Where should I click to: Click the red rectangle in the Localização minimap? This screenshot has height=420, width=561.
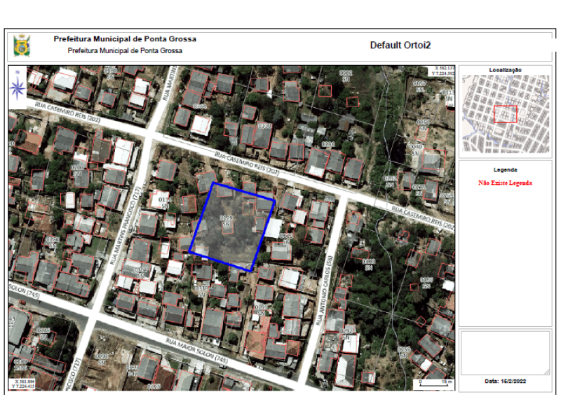point(505,114)
